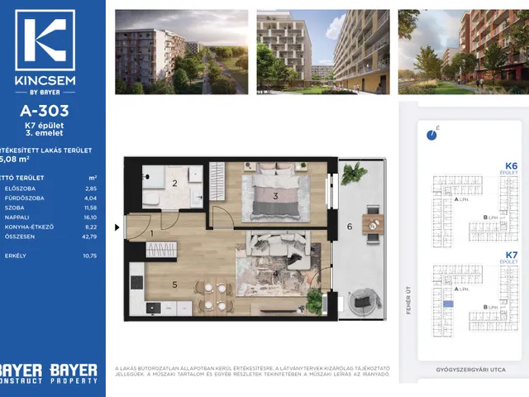Select the K7 épület label on map

[x=511, y=257]
